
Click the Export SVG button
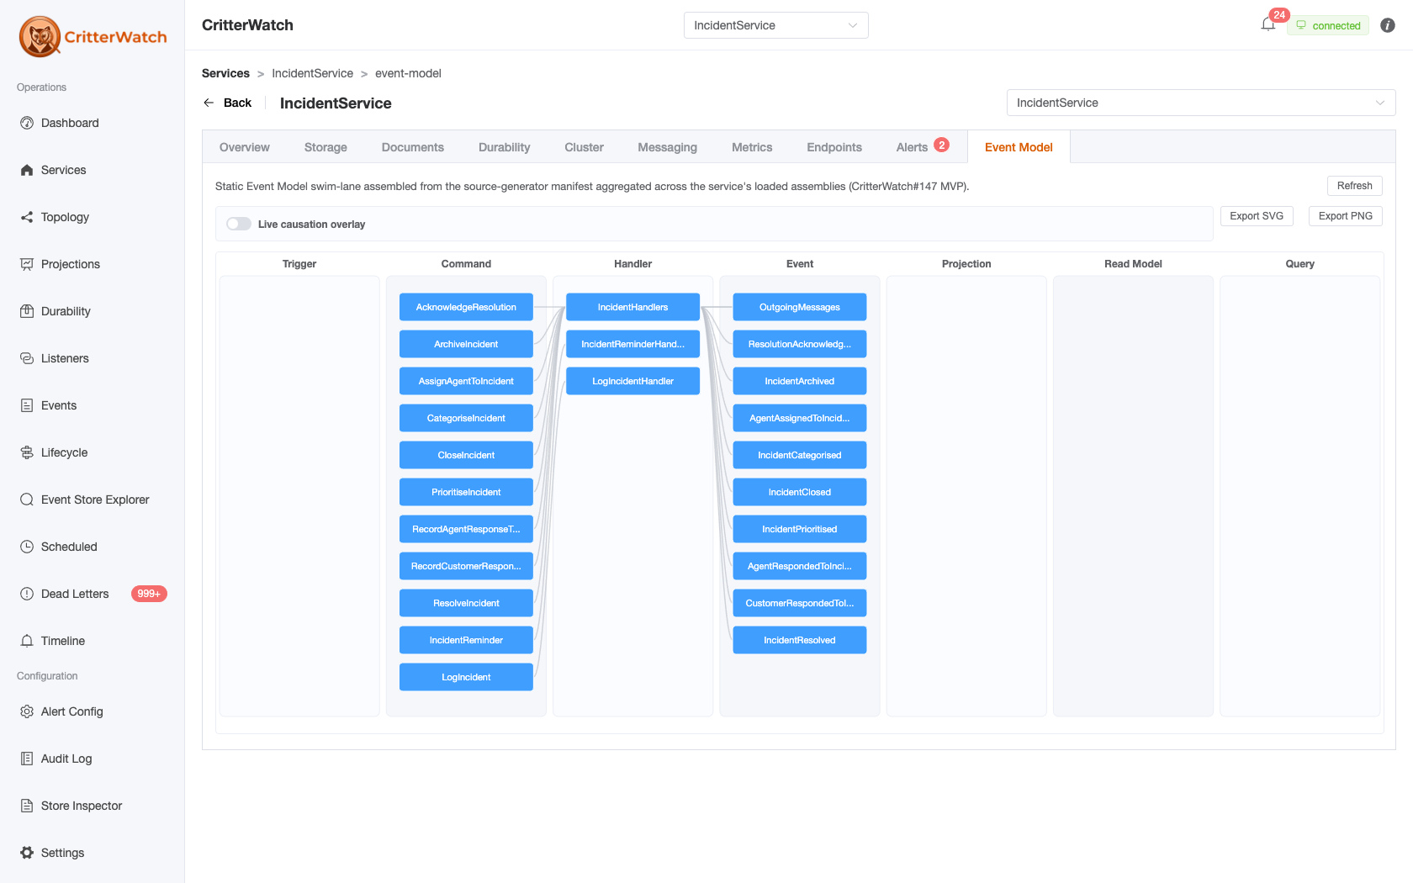click(1257, 216)
